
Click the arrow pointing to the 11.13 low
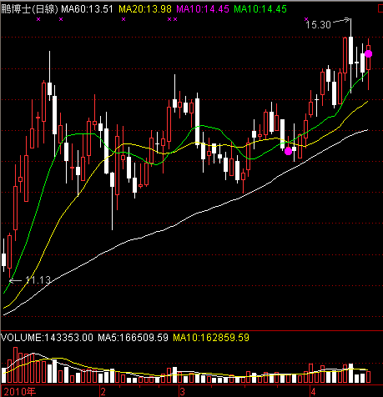click(15, 280)
